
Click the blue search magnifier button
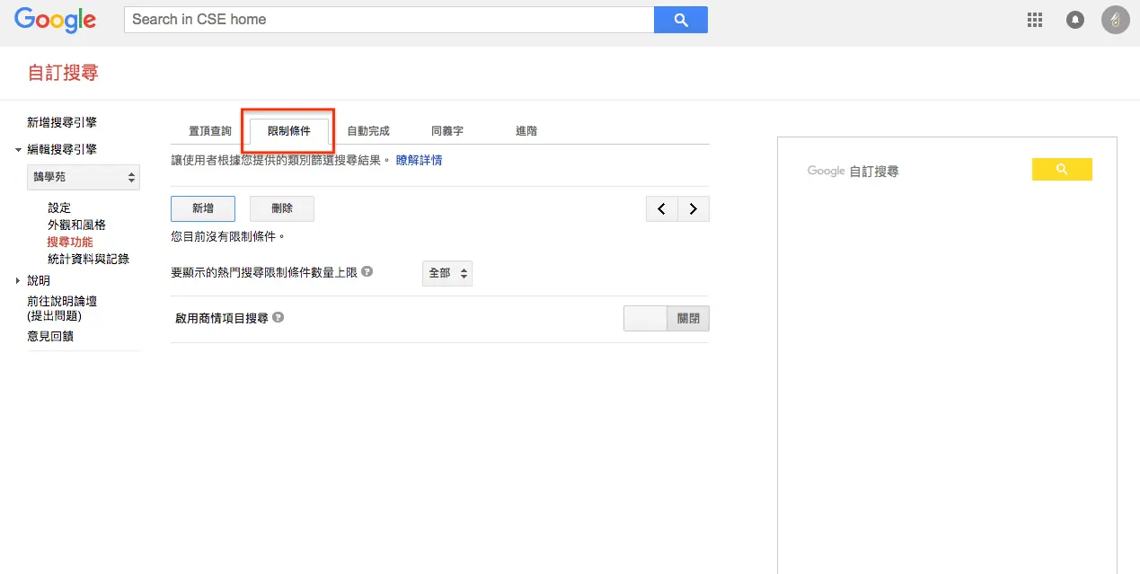pos(681,20)
